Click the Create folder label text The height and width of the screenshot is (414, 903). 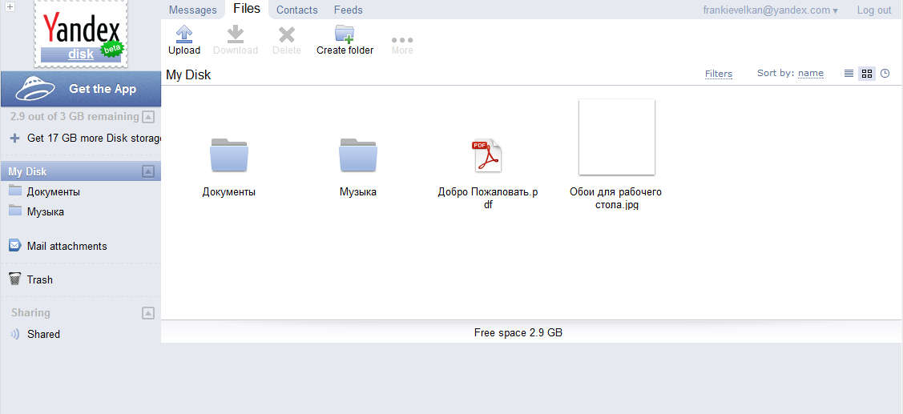coord(345,50)
